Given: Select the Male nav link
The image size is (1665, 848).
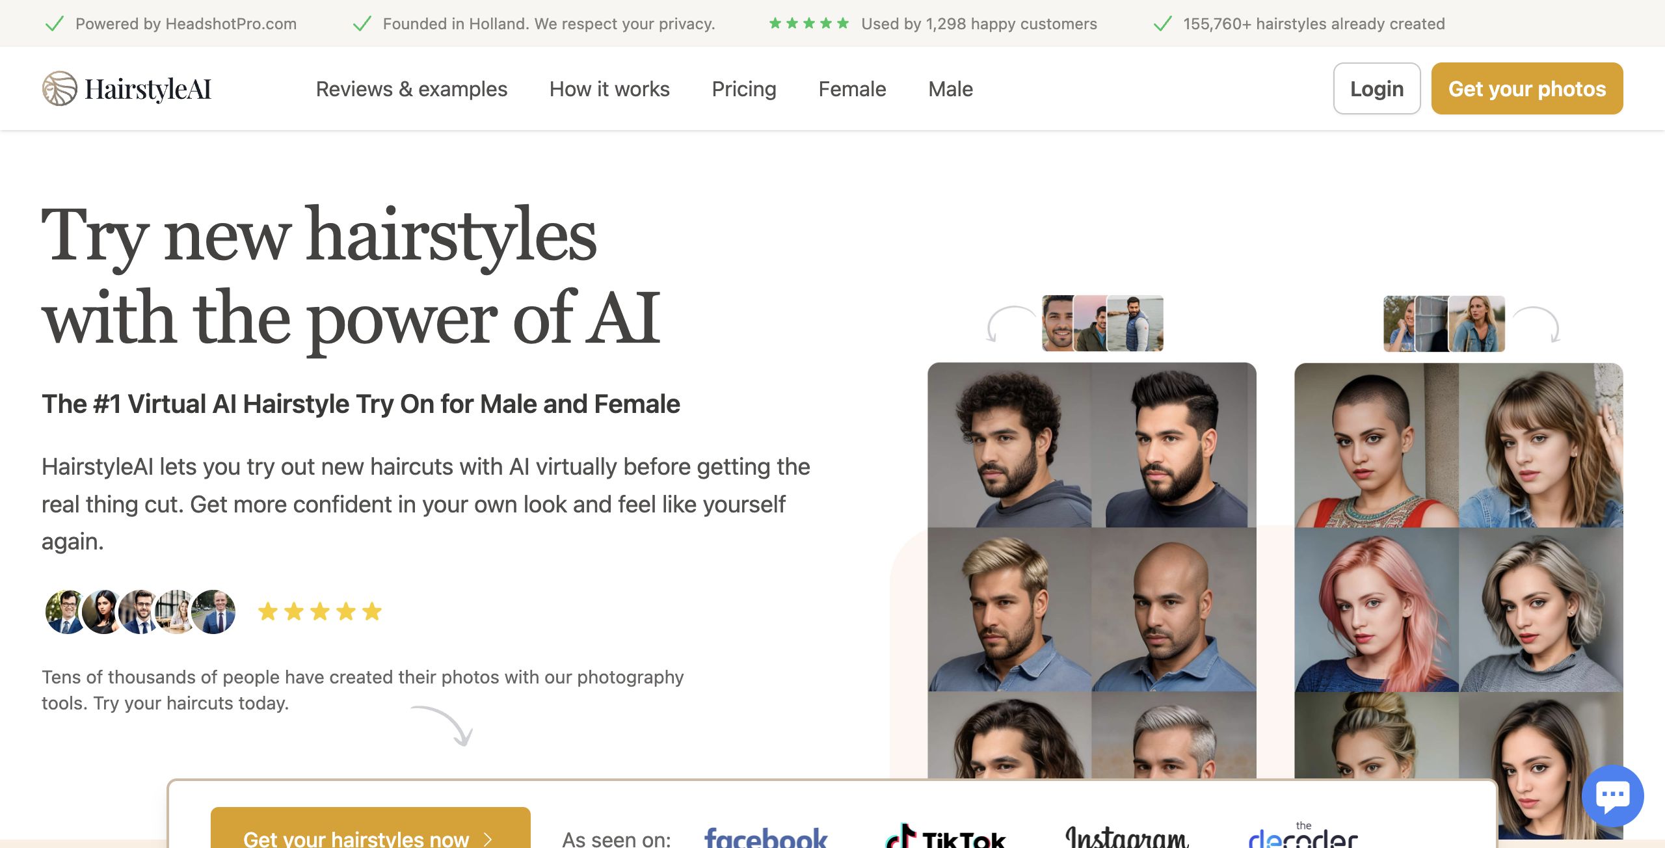Looking at the screenshot, I should click(950, 89).
